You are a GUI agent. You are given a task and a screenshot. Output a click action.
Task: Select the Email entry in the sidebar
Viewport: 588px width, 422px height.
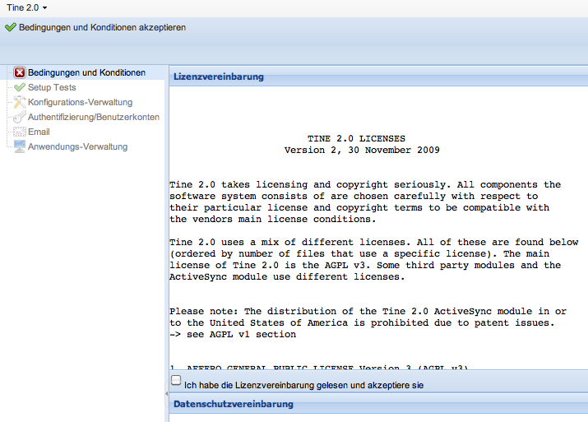(x=39, y=132)
